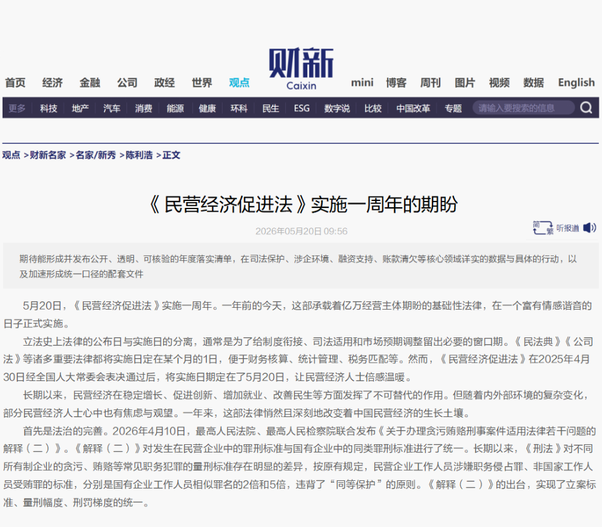The image size is (602, 527).
Task: Click the 财新名家 breadcrumb link
Action: 48,155
